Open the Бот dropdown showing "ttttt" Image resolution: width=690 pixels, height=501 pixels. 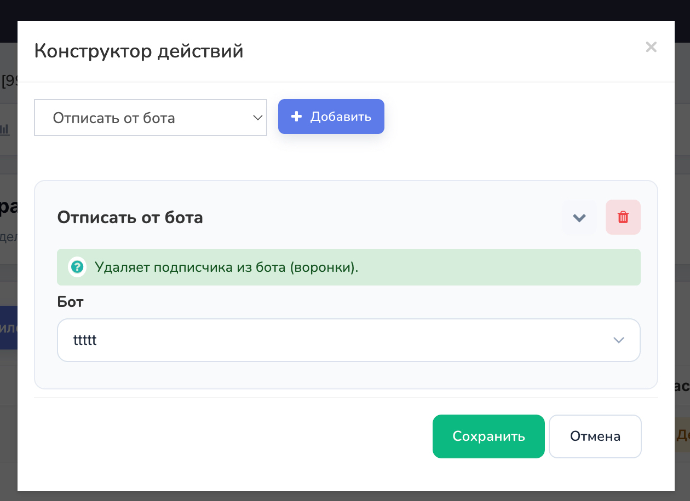pyautogui.click(x=349, y=340)
